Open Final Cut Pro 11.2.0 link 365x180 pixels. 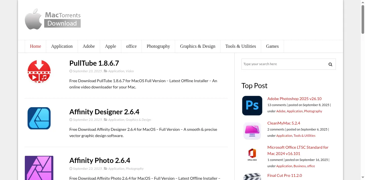[x=285, y=175]
